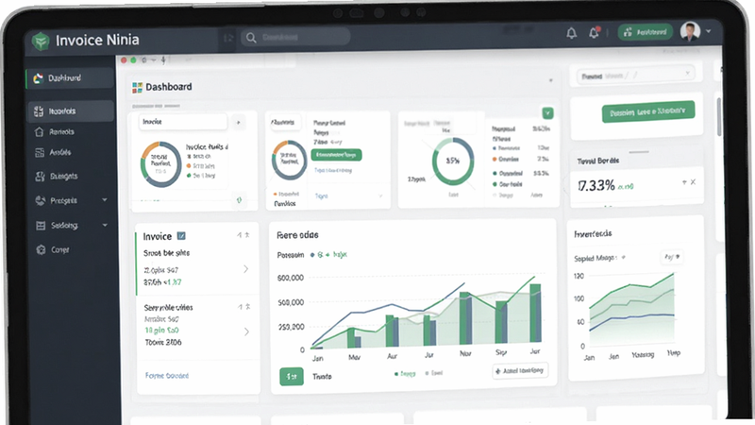Image resolution: width=755 pixels, height=425 pixels.
Task: Click the vertical scrollbar at right edge
Action: 719,116
